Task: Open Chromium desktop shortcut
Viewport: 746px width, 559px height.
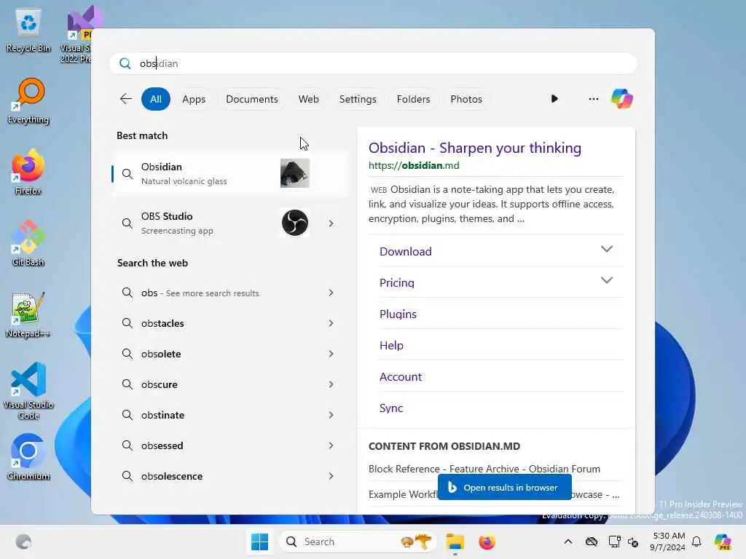Action: click(x=28, y=457)
